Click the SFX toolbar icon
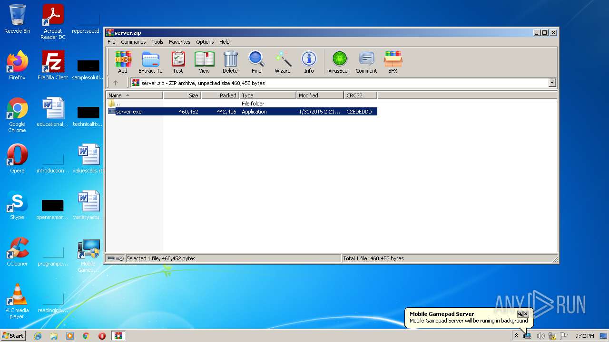This screenshot has height=342, width=609. tap(393, 62)
